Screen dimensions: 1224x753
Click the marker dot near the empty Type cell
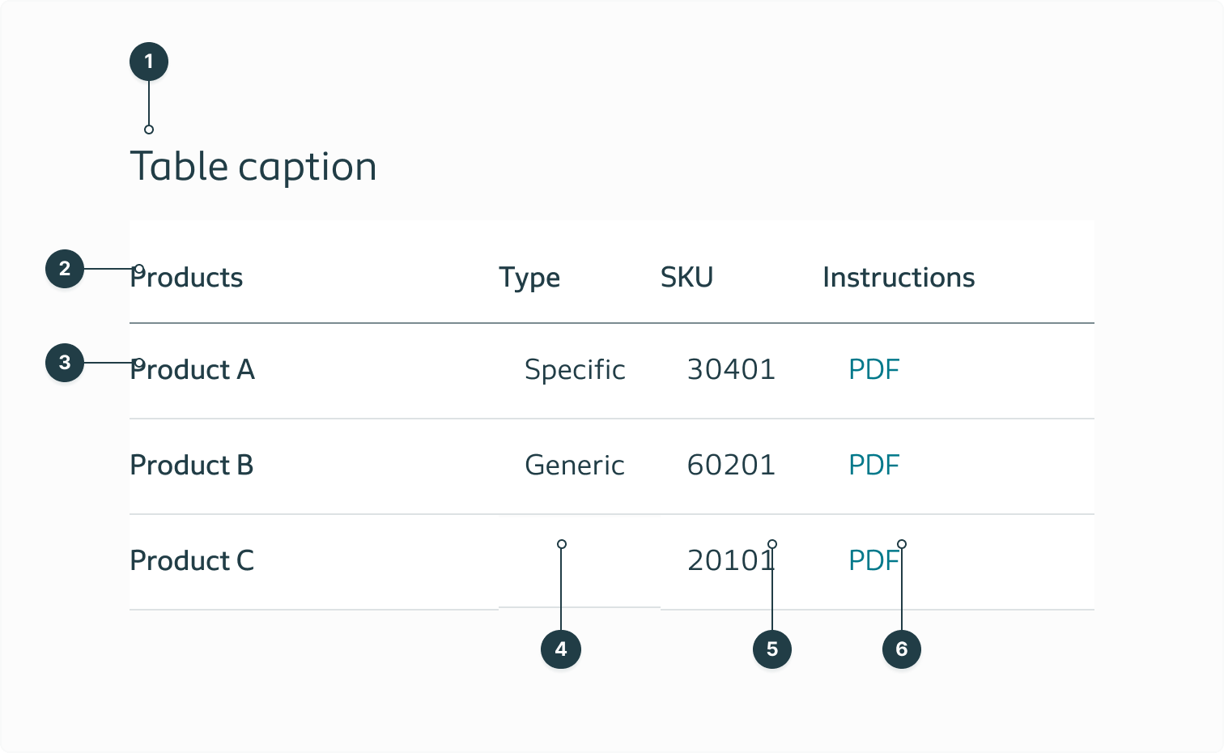click(x=561, y=543)
